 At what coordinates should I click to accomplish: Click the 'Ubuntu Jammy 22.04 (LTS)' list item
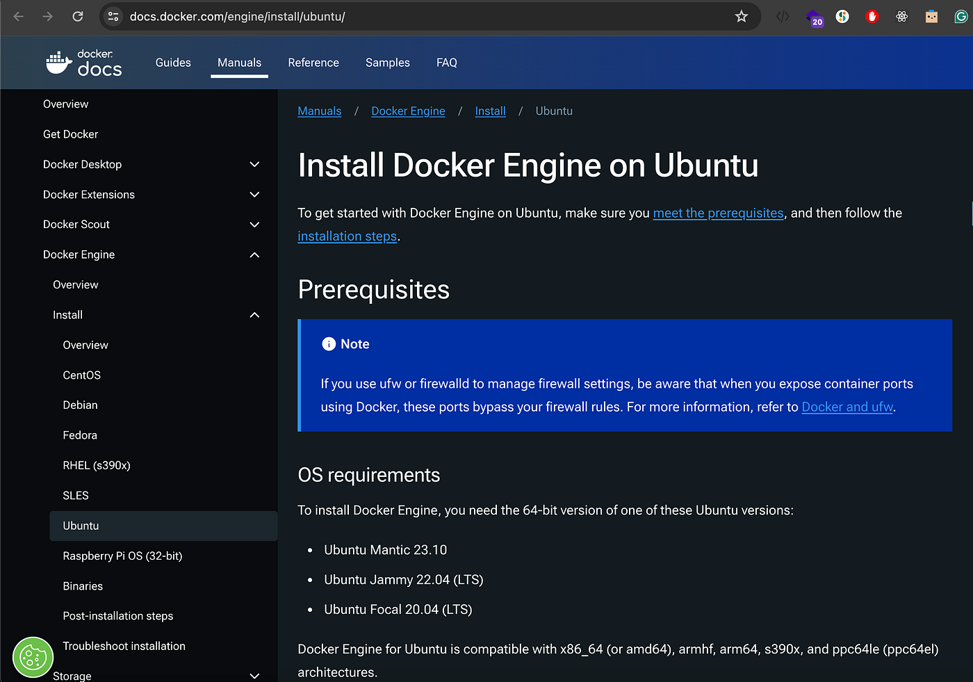click(403, 580)
